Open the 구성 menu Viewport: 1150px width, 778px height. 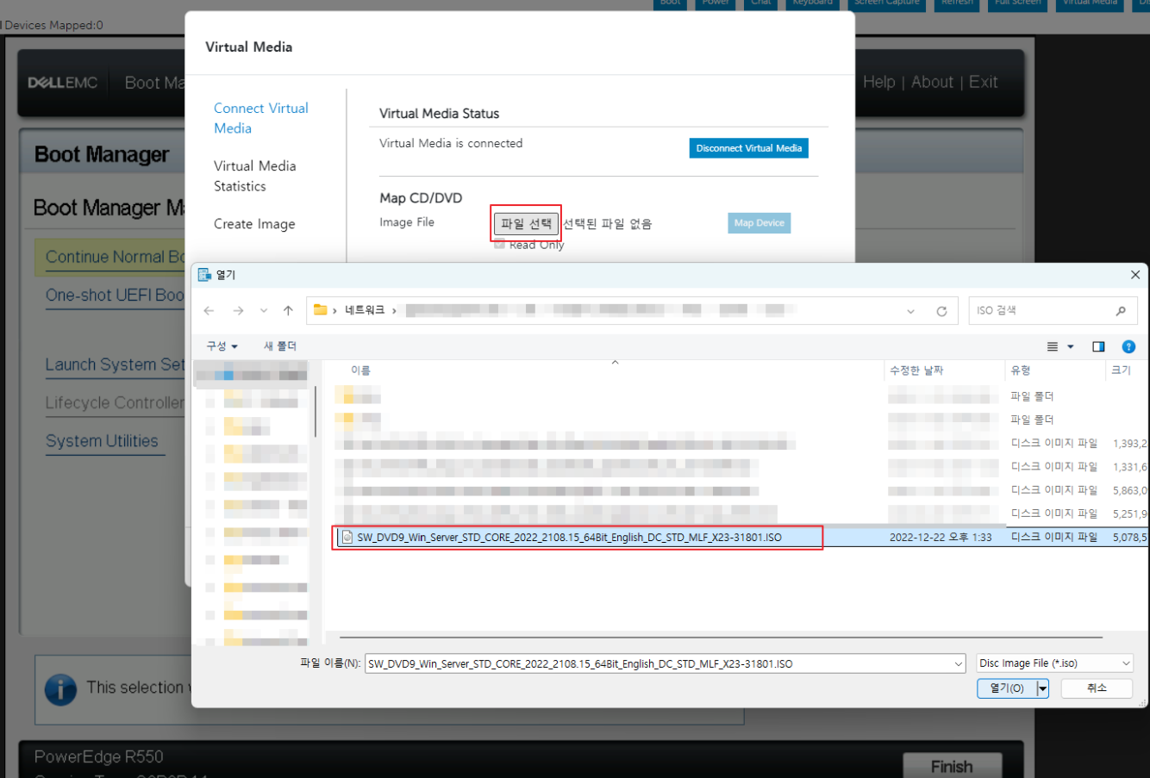pos(222,346)
